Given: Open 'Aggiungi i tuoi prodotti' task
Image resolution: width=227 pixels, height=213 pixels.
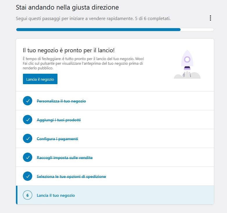Looking at the screenshot, I should [x=115, y=120].
